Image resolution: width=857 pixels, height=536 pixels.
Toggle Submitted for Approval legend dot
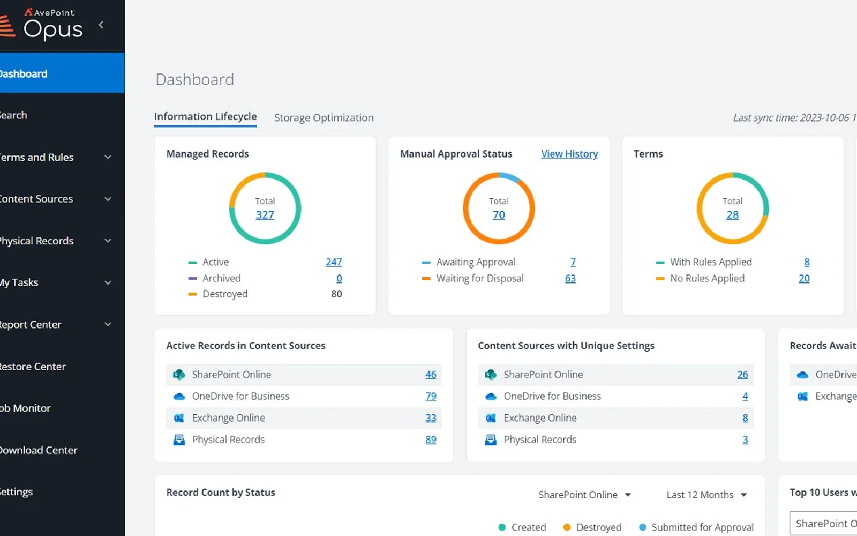point(642,527)
